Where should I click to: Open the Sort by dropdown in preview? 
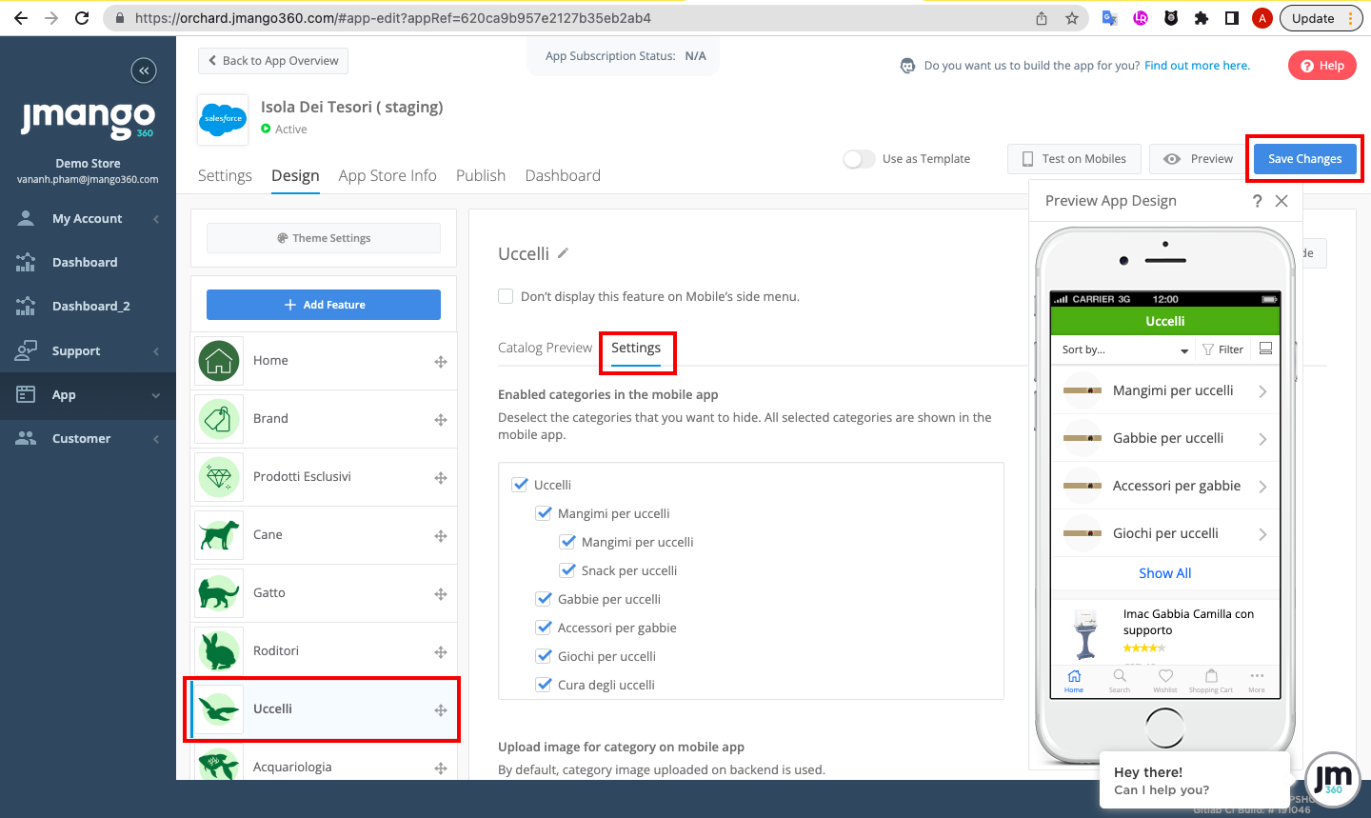pyautogui.click(x=1124, y=349)
